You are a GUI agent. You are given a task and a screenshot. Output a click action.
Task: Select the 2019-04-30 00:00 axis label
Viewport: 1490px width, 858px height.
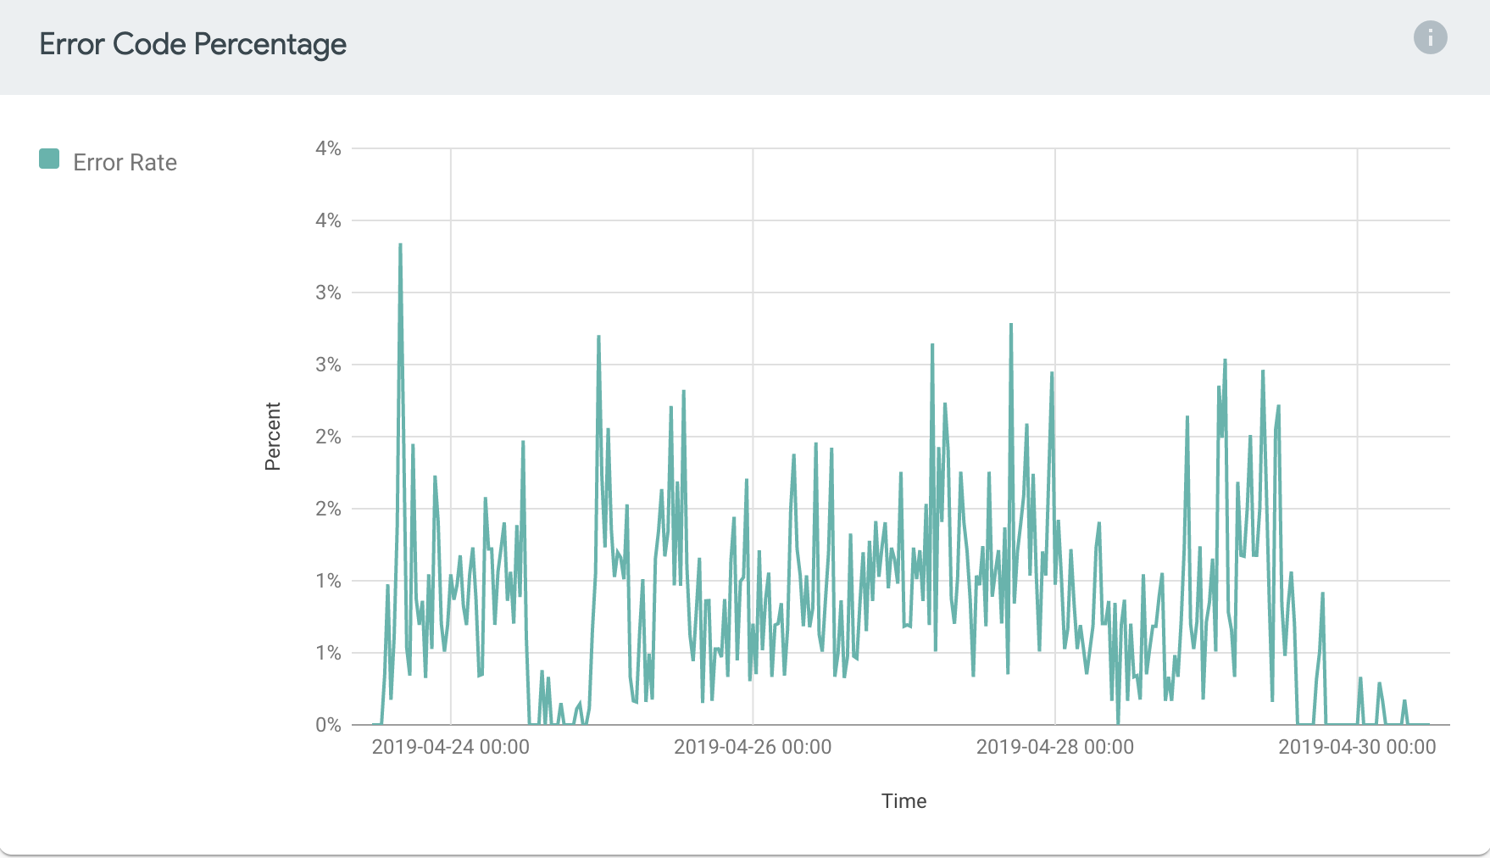pos(1356,747)
